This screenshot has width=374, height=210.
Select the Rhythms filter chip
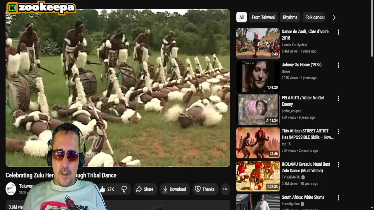(x=290, y=17)
